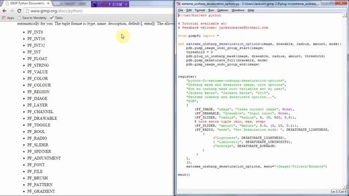The height and width of the screenshot is (196, 349).
Task: Maximize the IDLE editor window
Action: 332,3
